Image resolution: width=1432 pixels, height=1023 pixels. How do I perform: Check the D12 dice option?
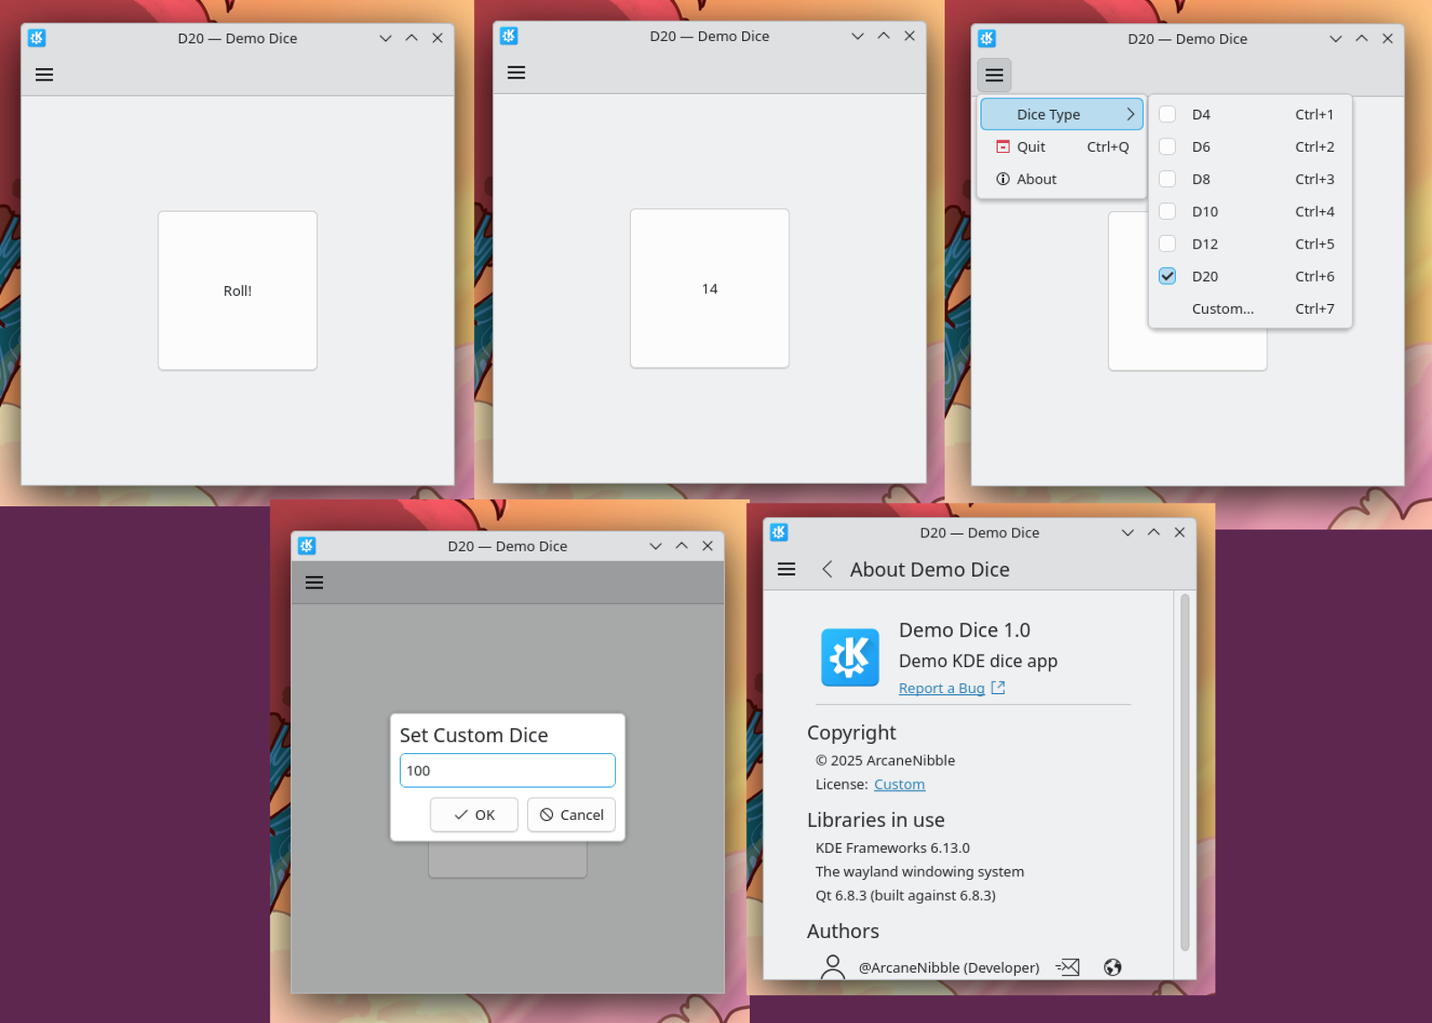1168,243
